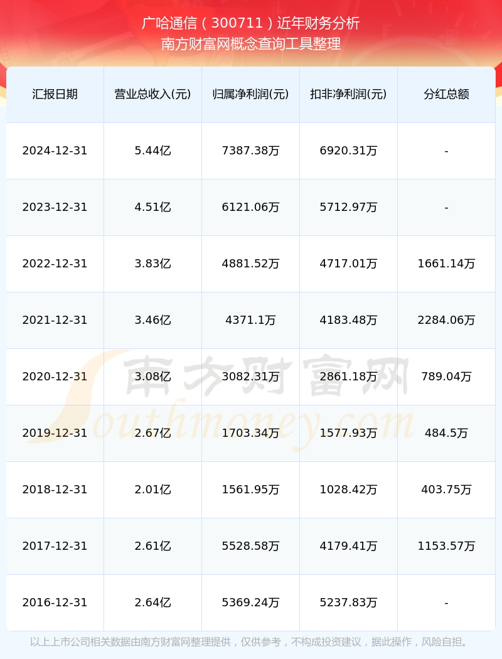
Task: Click the 2284.06万 dividend value
Action: tap(446, 320)
